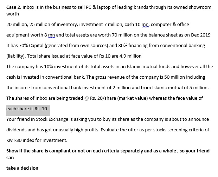Click the bold 'Case 2.' heading

click(x=14, y=7)
